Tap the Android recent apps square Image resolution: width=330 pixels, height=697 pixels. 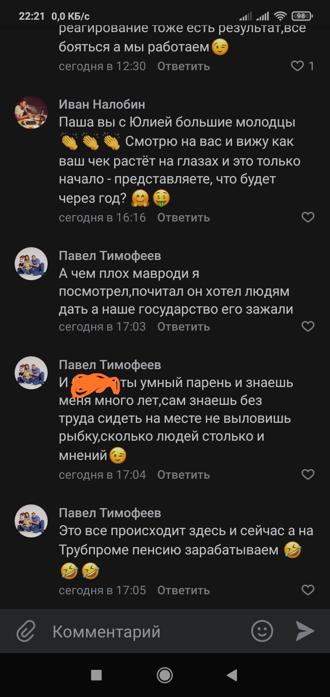(x=96, y=675)
